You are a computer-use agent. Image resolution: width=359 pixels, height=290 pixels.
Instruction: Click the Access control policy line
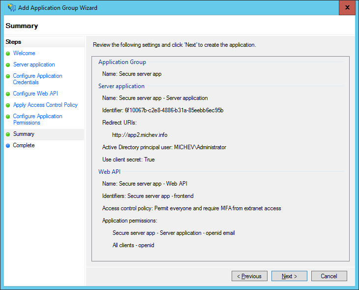click(192, 208)
